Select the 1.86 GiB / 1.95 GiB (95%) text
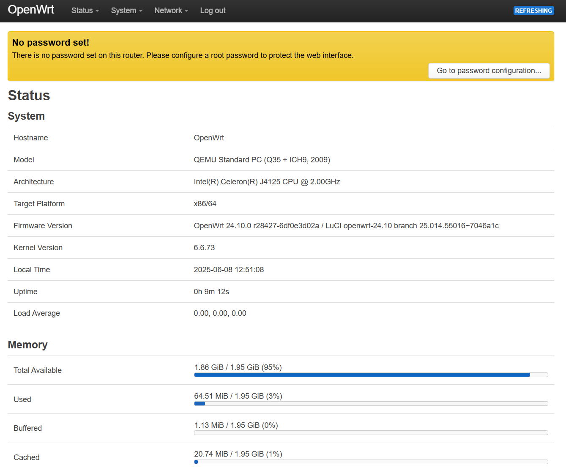 [x=238, y=367]
